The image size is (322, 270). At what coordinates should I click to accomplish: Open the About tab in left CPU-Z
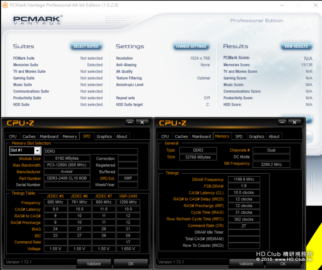tap(122, 136)
